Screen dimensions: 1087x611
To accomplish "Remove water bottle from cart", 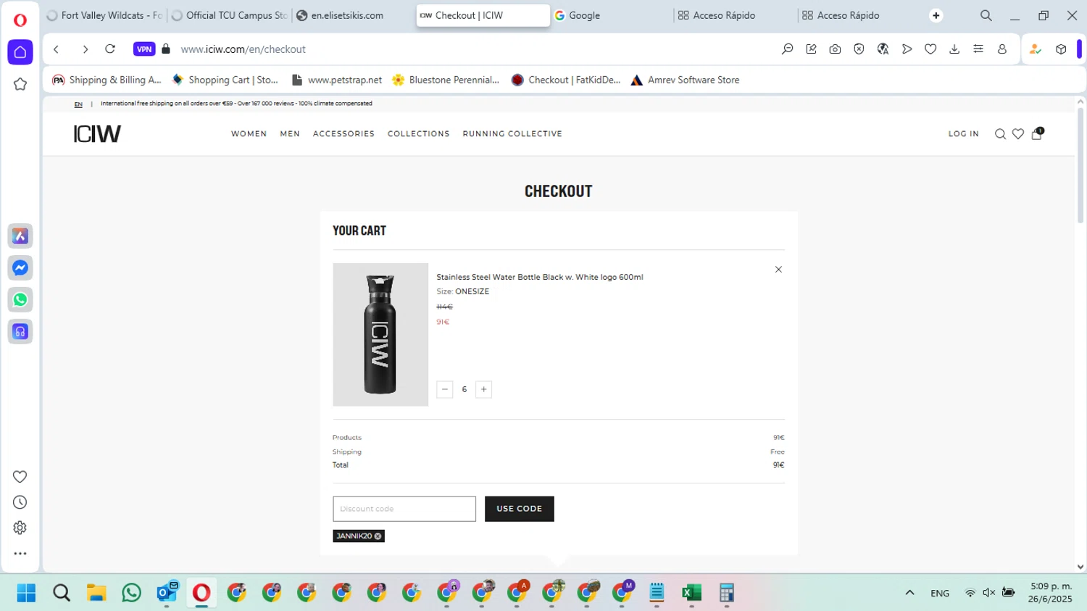I will pos(778,270).
